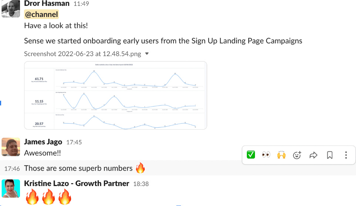Click the 17:46 timestamp beside superb numbers
This screenshot has width=356, height=206.
12,169
